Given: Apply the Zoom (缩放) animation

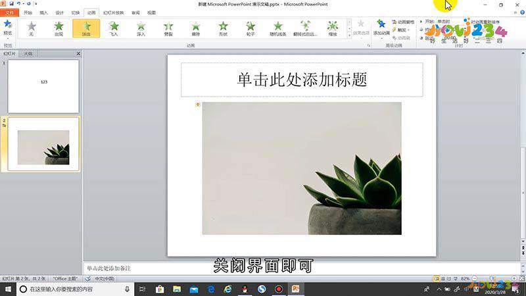Looking at the screenshot, I should click(x=333, y=28).
